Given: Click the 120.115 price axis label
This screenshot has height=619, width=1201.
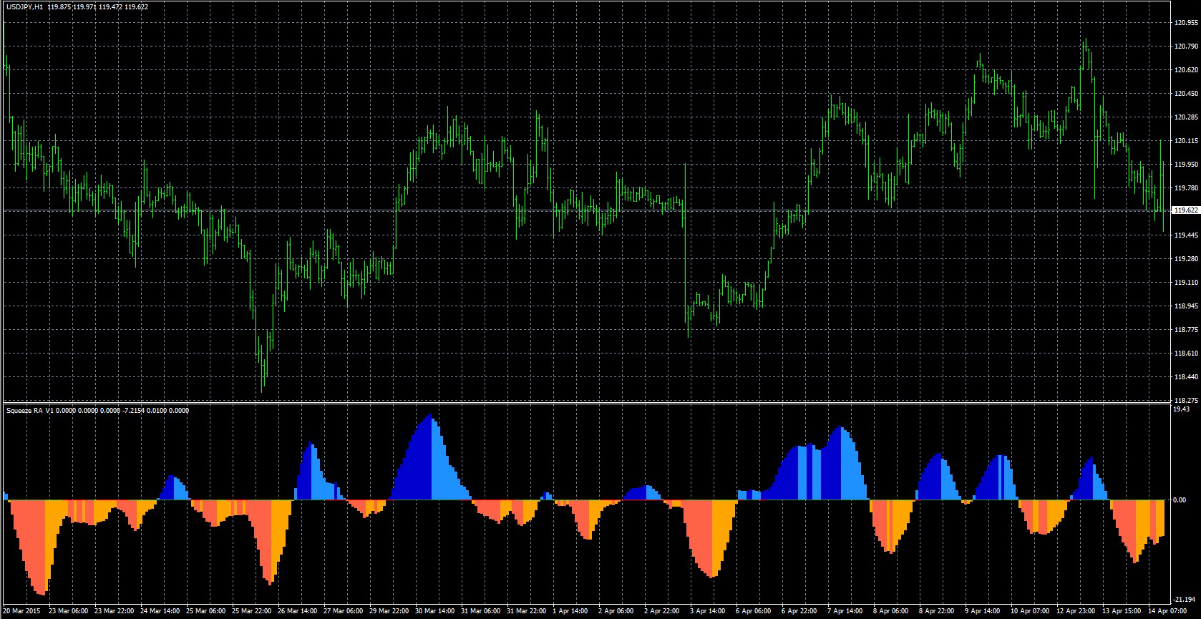Looking at the screenshot, I should coord(1186,141).
